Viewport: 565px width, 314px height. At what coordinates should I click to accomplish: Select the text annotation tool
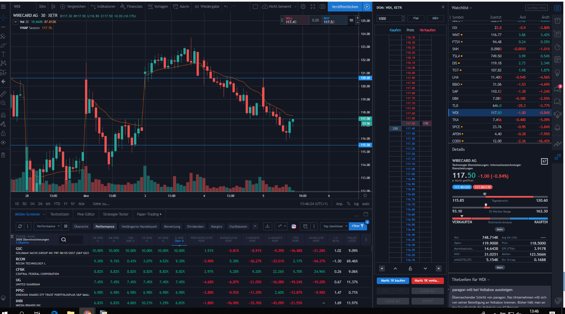click(x=3, y=54)
